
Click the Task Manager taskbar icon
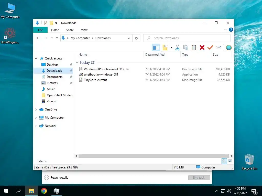click(57, 191)
